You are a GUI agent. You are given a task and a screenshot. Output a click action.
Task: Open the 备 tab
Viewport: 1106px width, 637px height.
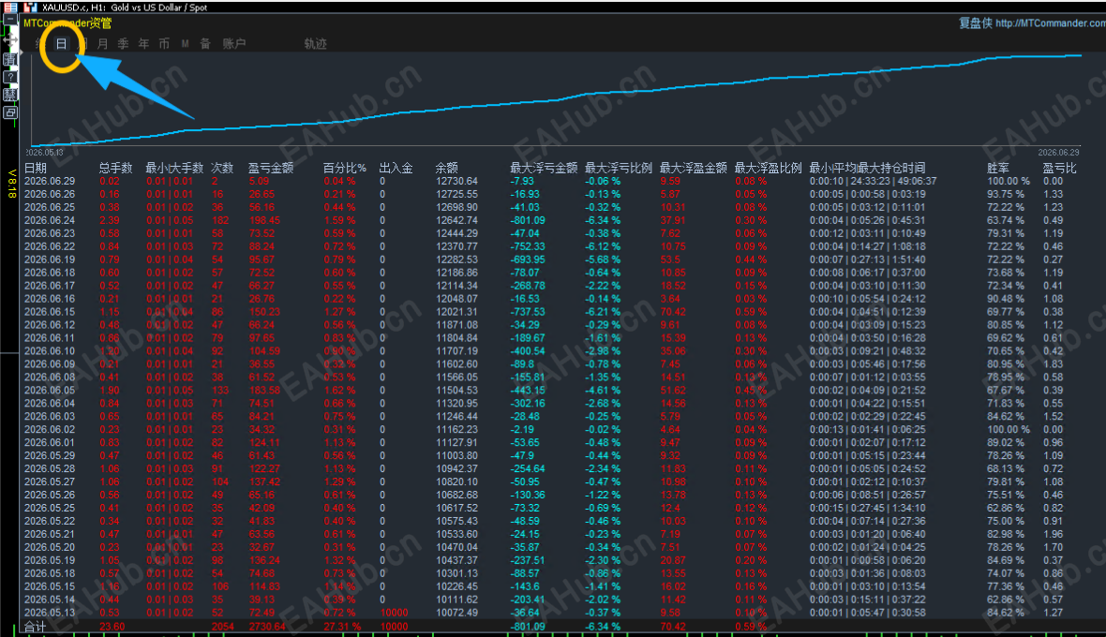coord(205,44)
